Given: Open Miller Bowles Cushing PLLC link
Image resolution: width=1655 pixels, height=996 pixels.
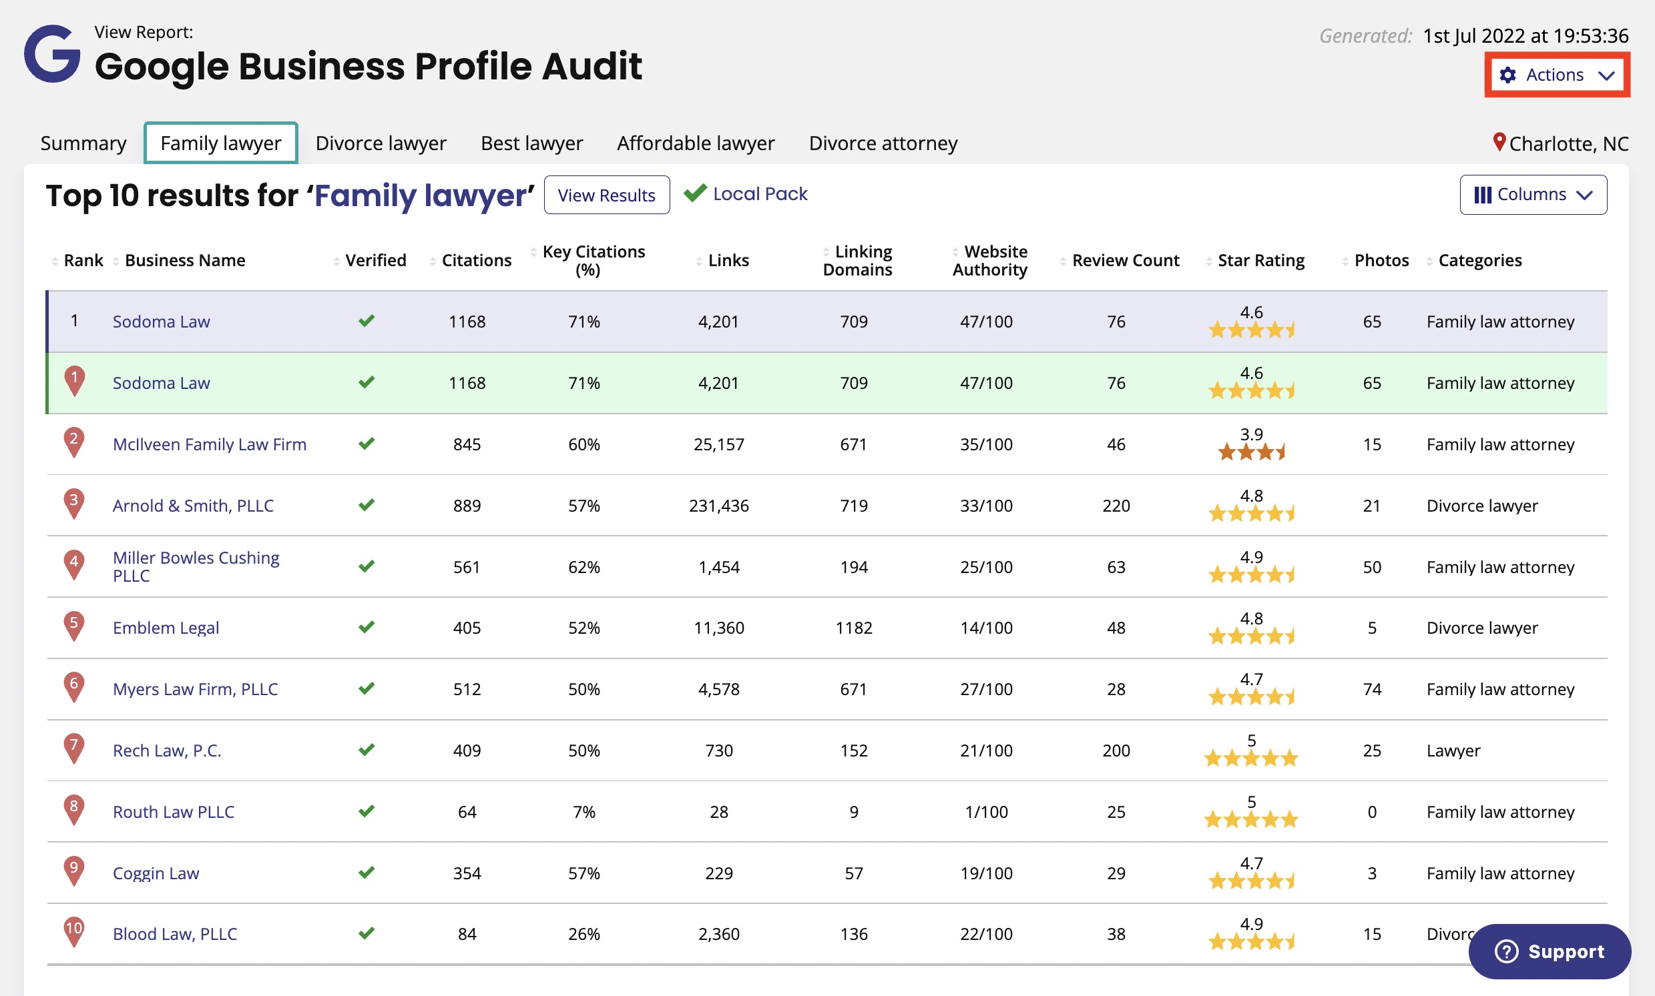Looking at the screenshot, I should [196, 566].
